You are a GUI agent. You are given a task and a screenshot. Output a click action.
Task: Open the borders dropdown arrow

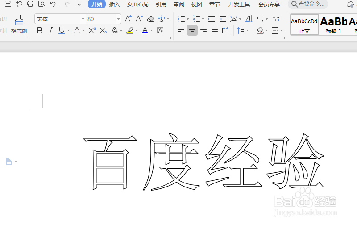[x=282, y=31]
